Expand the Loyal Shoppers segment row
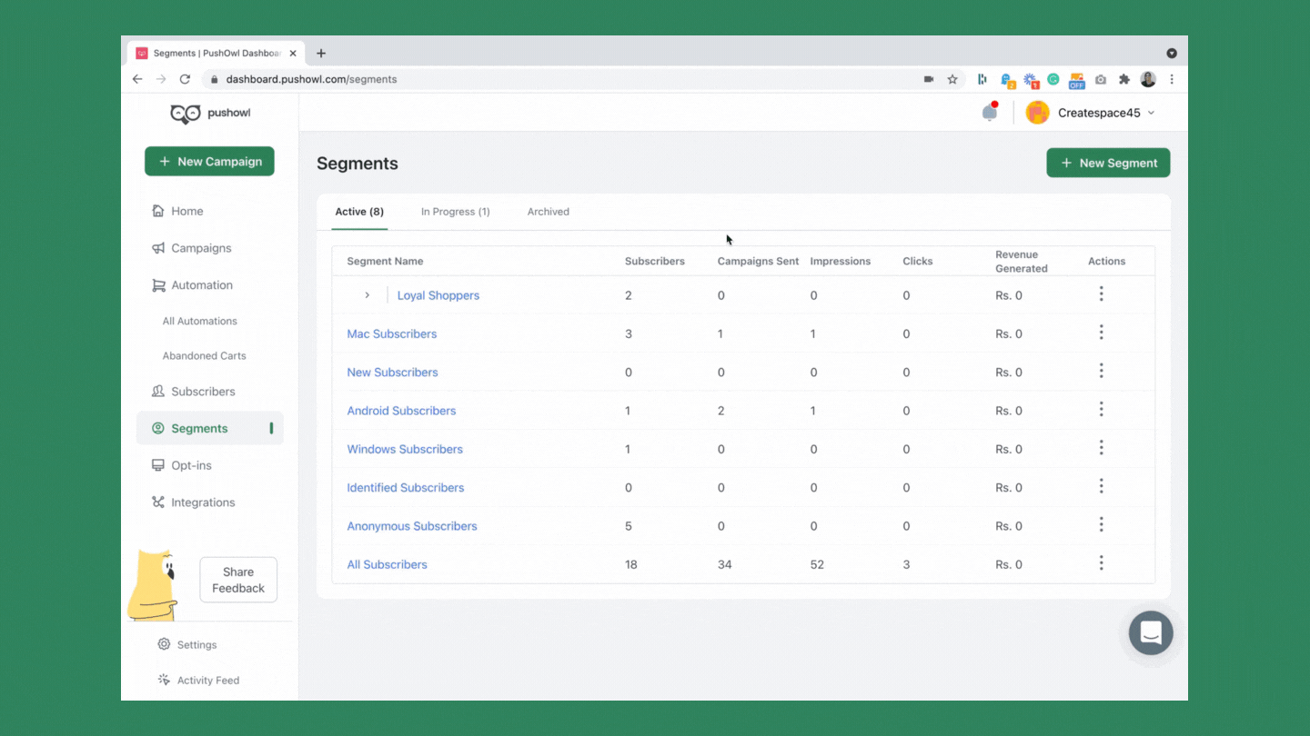1310x736 pixels. click(368, 294)
